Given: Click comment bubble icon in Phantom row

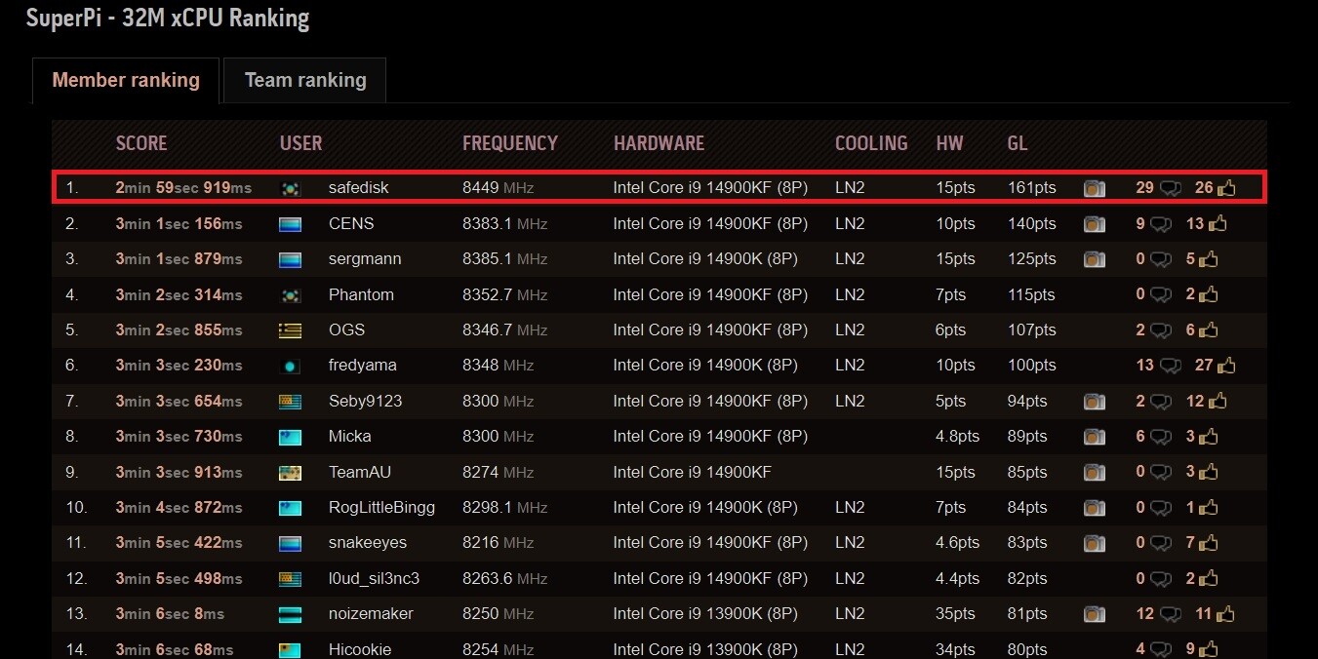Looking at the screenshot, I should coord(1161,294).
